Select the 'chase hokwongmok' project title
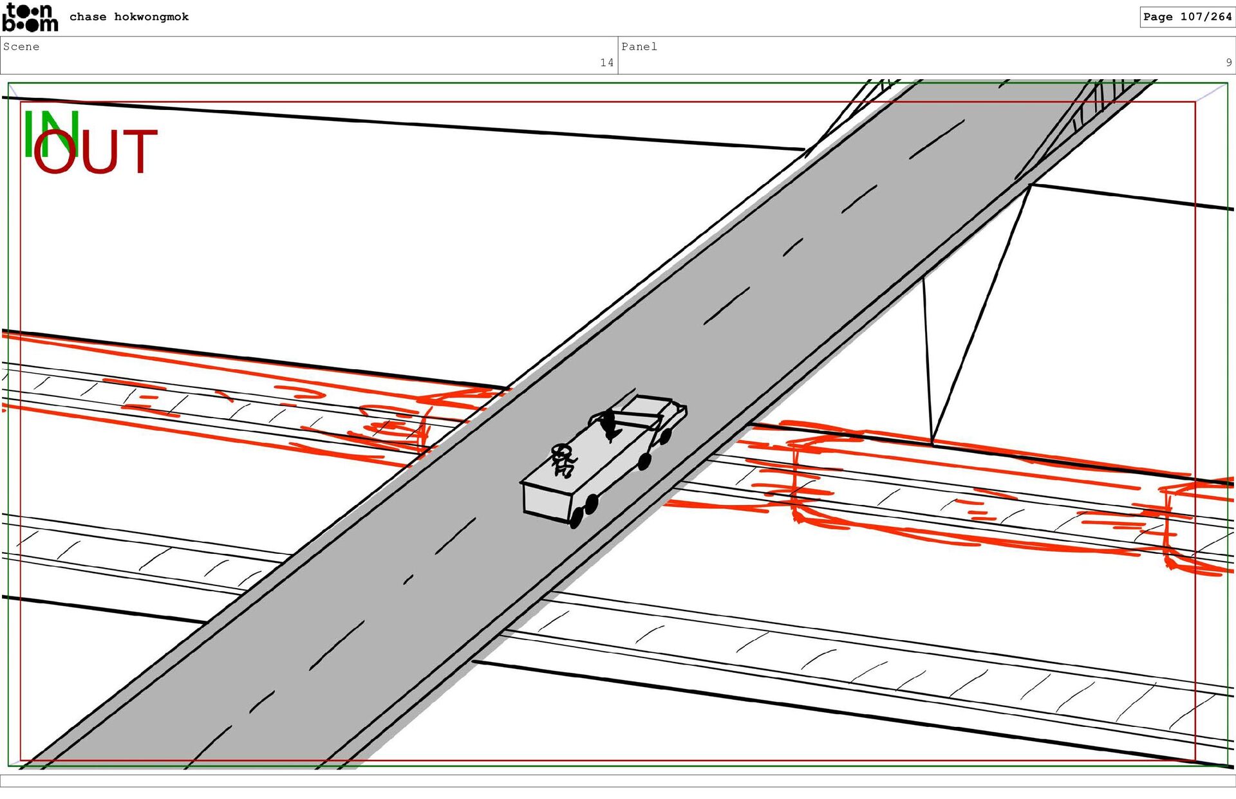1236x799 pixels. click(x=129, y=17)
